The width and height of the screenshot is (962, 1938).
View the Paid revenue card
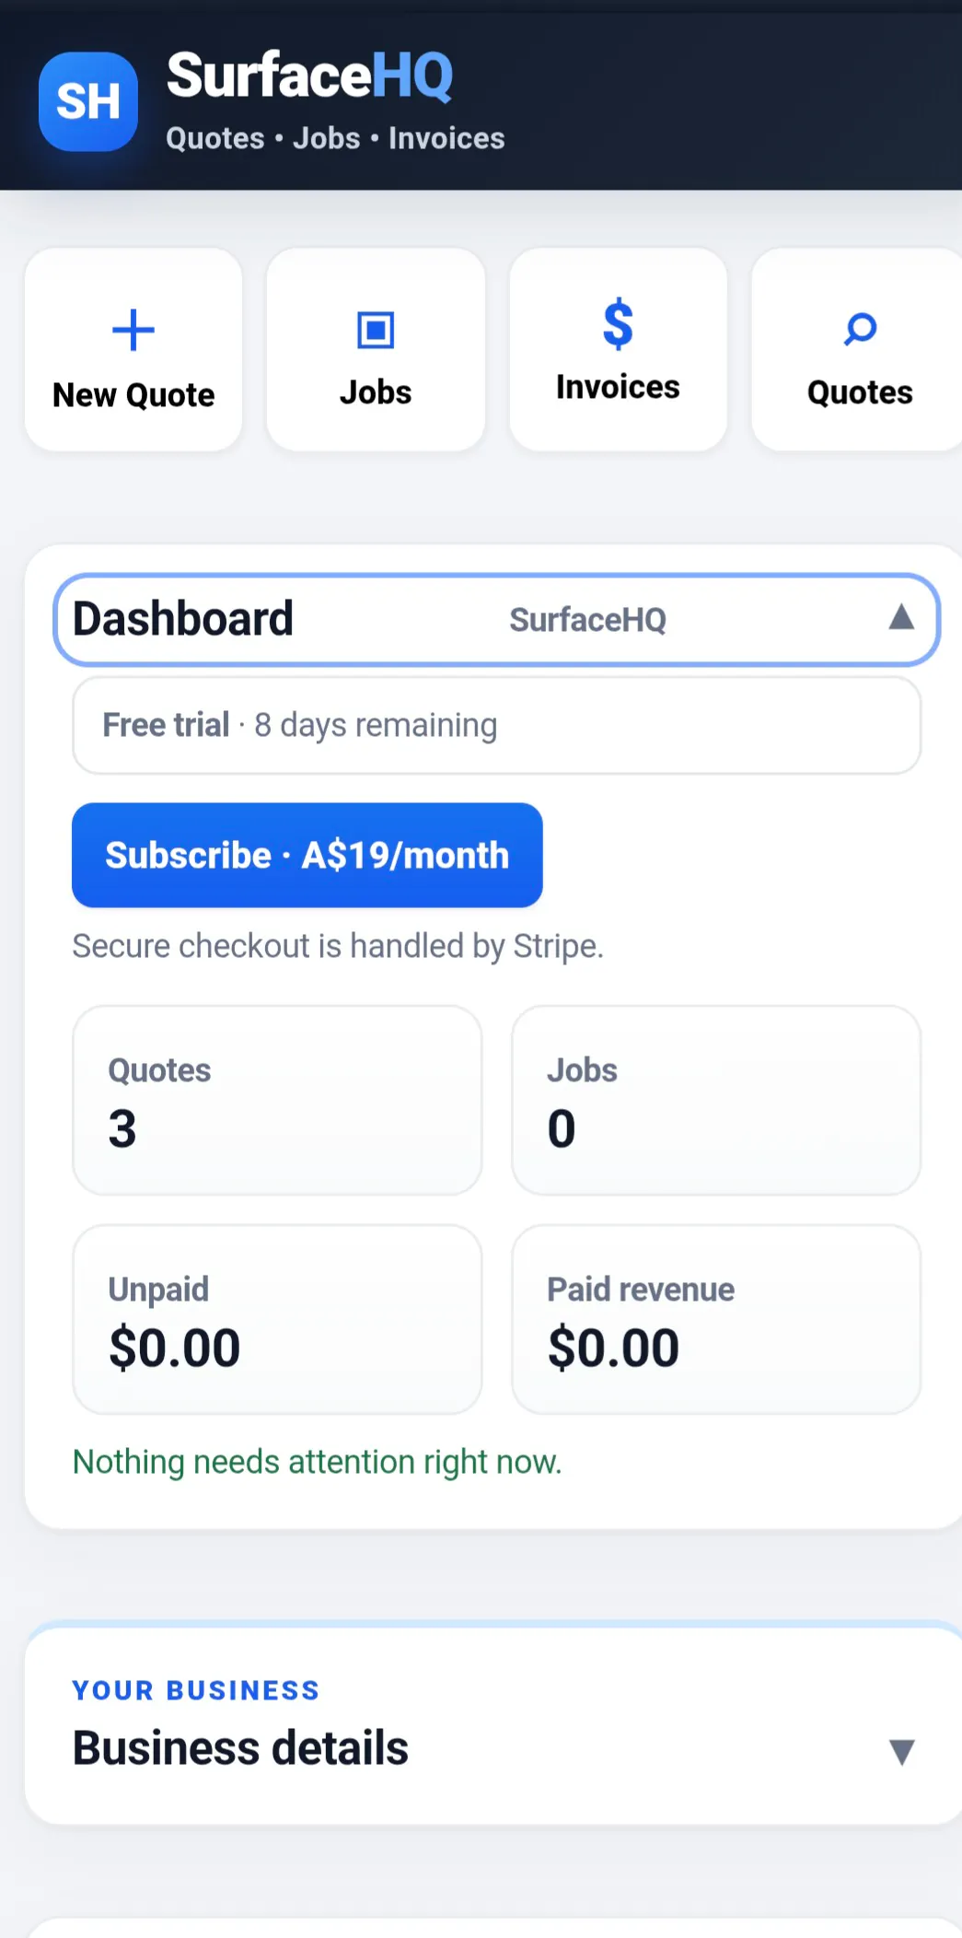[x=716, y=1319]
